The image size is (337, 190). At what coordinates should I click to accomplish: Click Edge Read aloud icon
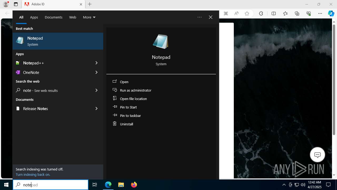tap(236, 13)
